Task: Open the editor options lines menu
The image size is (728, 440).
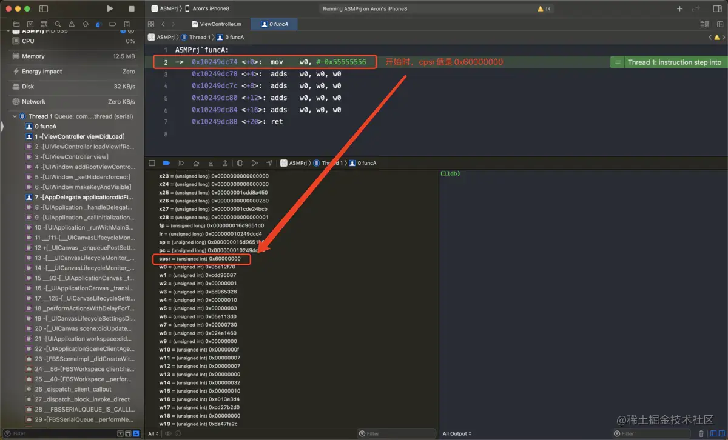Action: [x=704, y=24]
